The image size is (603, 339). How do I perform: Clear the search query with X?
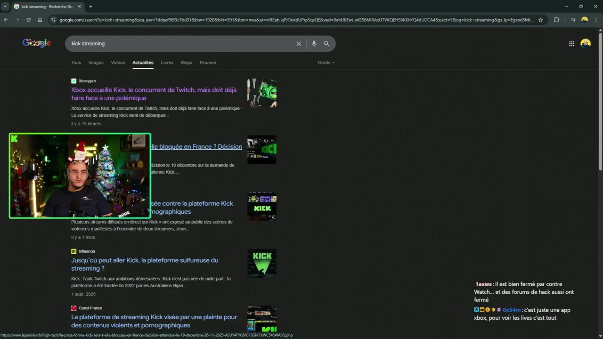pos(298,43)
